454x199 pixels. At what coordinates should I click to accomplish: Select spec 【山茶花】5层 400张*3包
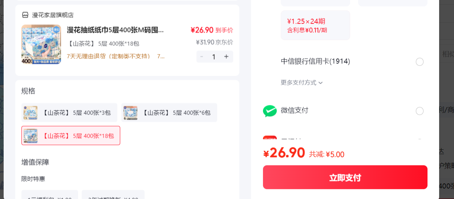click(x=69, y=113)
